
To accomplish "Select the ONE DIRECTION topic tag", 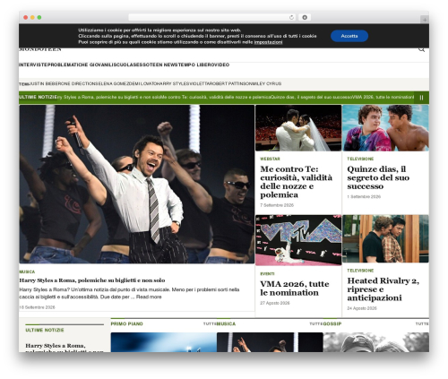I will [x=77, y=84].
